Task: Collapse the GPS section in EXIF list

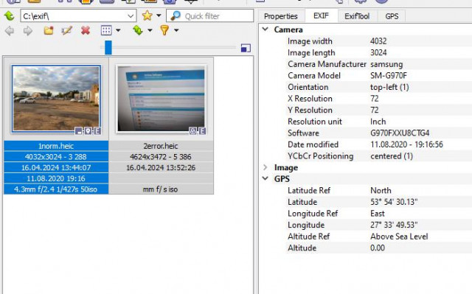Action: 265,178
